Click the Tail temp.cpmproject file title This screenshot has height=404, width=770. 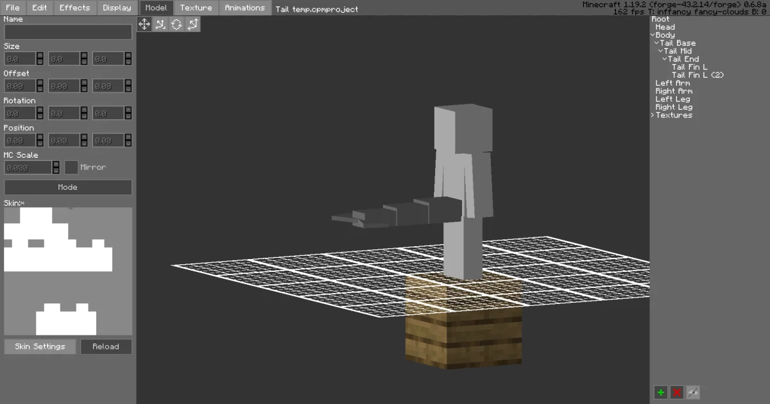[x=316, y=10]
